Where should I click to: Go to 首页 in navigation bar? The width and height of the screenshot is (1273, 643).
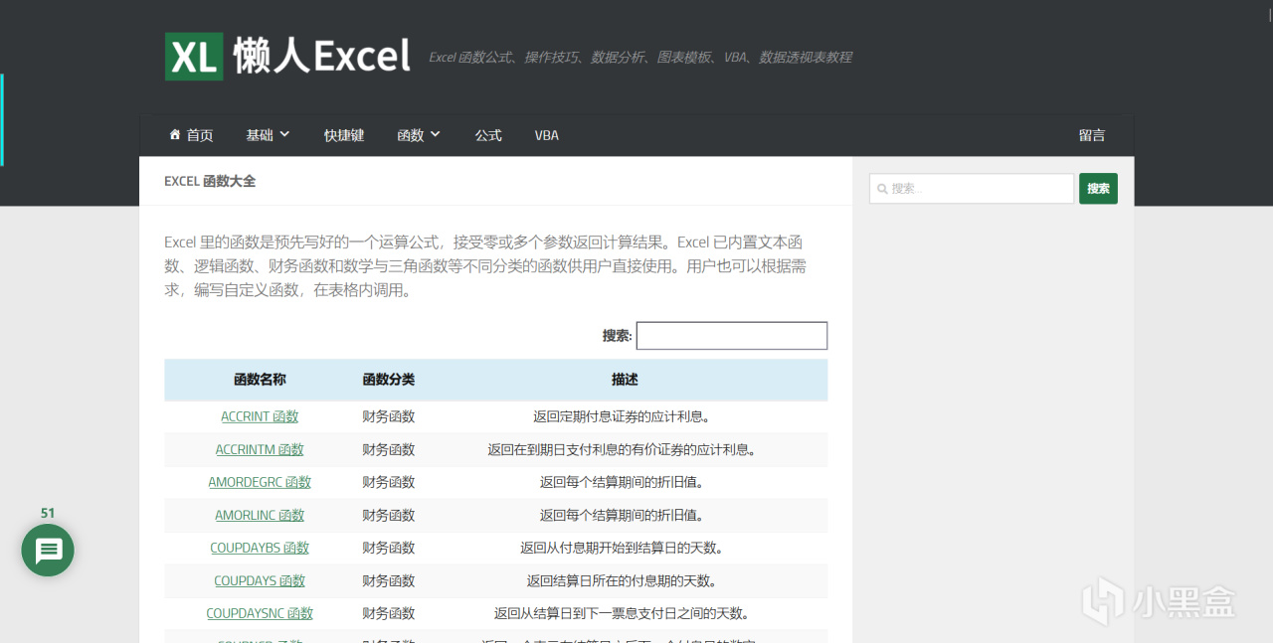coord(200,135)
